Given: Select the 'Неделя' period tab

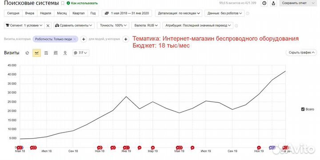Looking at the screenshot, I should pyautogui.click(x=45, y=13).
